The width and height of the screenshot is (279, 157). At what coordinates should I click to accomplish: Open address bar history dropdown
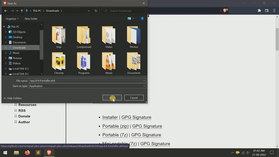[x=88, y=11]
